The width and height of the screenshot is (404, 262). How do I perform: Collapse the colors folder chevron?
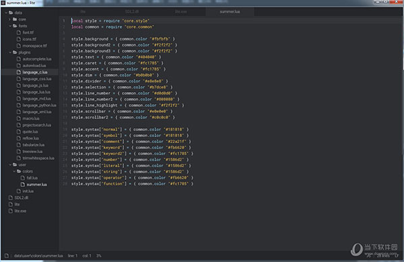[x=14, y=171]
